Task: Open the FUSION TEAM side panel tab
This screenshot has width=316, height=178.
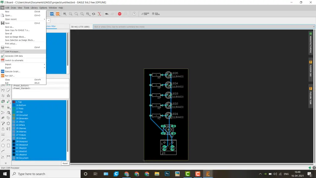Action: 310,96
